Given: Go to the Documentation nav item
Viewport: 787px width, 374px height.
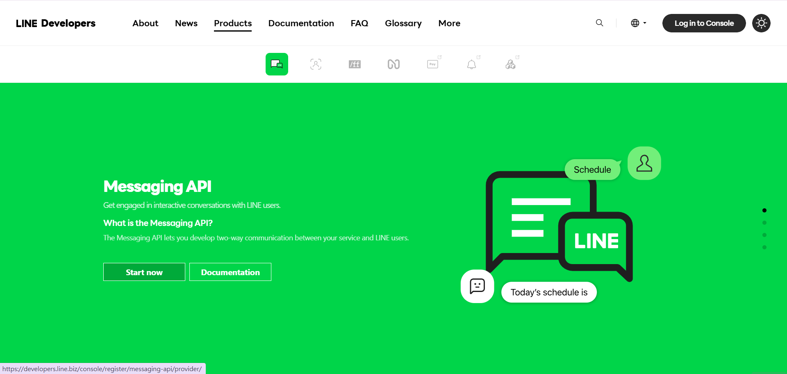Looking at the screenshot, I should (x=301, y=23).
